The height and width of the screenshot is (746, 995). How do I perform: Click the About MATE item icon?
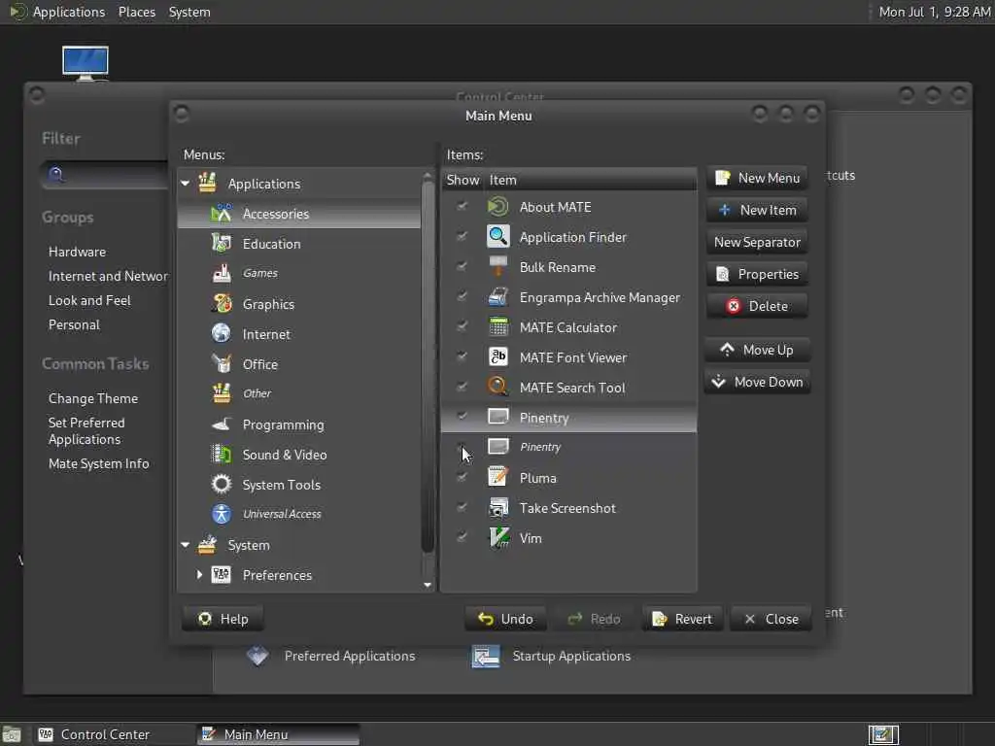coord(498,207)
